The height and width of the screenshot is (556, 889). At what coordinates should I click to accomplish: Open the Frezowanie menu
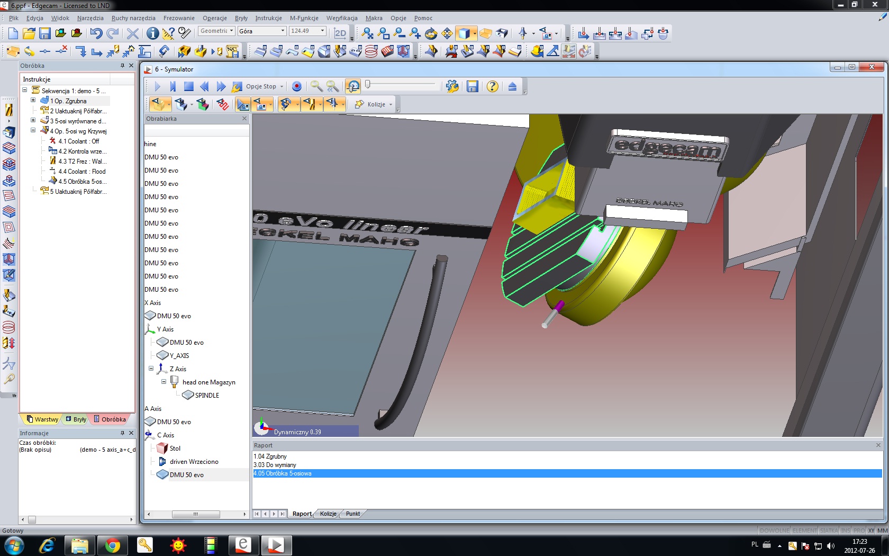[x=179, y=18]
